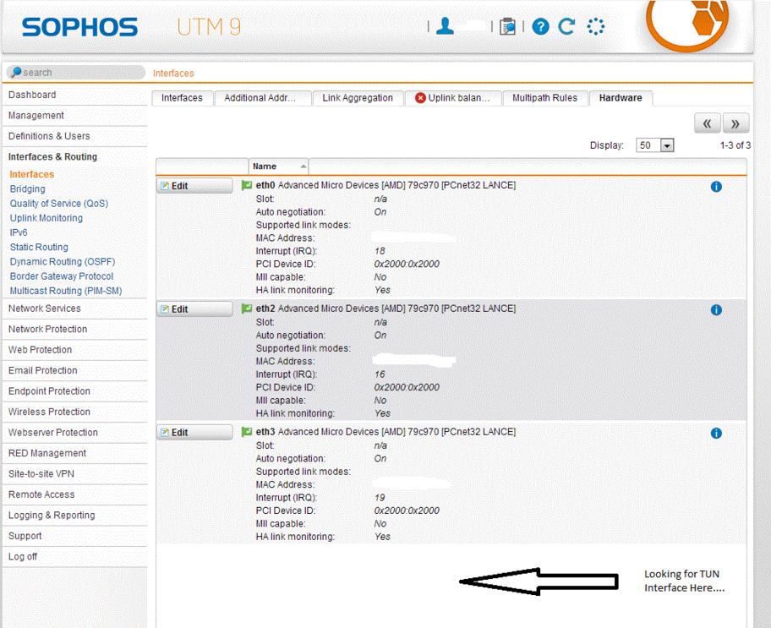The image size is (771, 628).
Task: Expand the Network Services menu
Action: [74, 309]
